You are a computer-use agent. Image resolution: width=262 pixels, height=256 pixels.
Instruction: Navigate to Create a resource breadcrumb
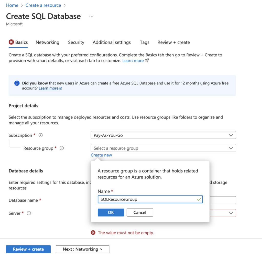(x=43, y=5)
